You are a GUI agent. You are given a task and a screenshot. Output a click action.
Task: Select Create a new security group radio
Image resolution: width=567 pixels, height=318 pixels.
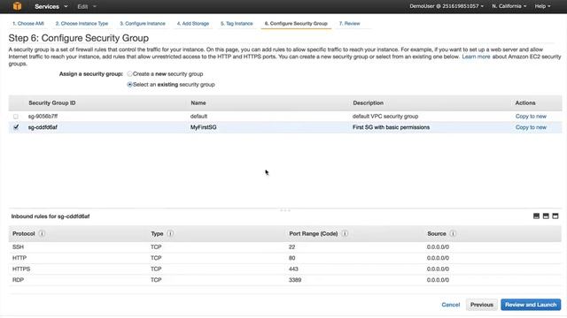[130, 74]
